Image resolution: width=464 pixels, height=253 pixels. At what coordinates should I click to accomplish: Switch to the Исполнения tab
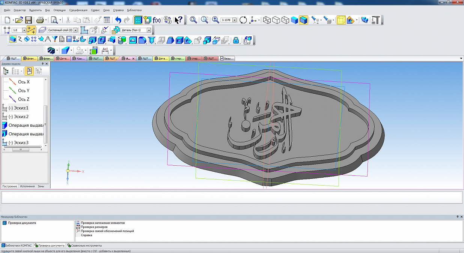pos(27,186)
